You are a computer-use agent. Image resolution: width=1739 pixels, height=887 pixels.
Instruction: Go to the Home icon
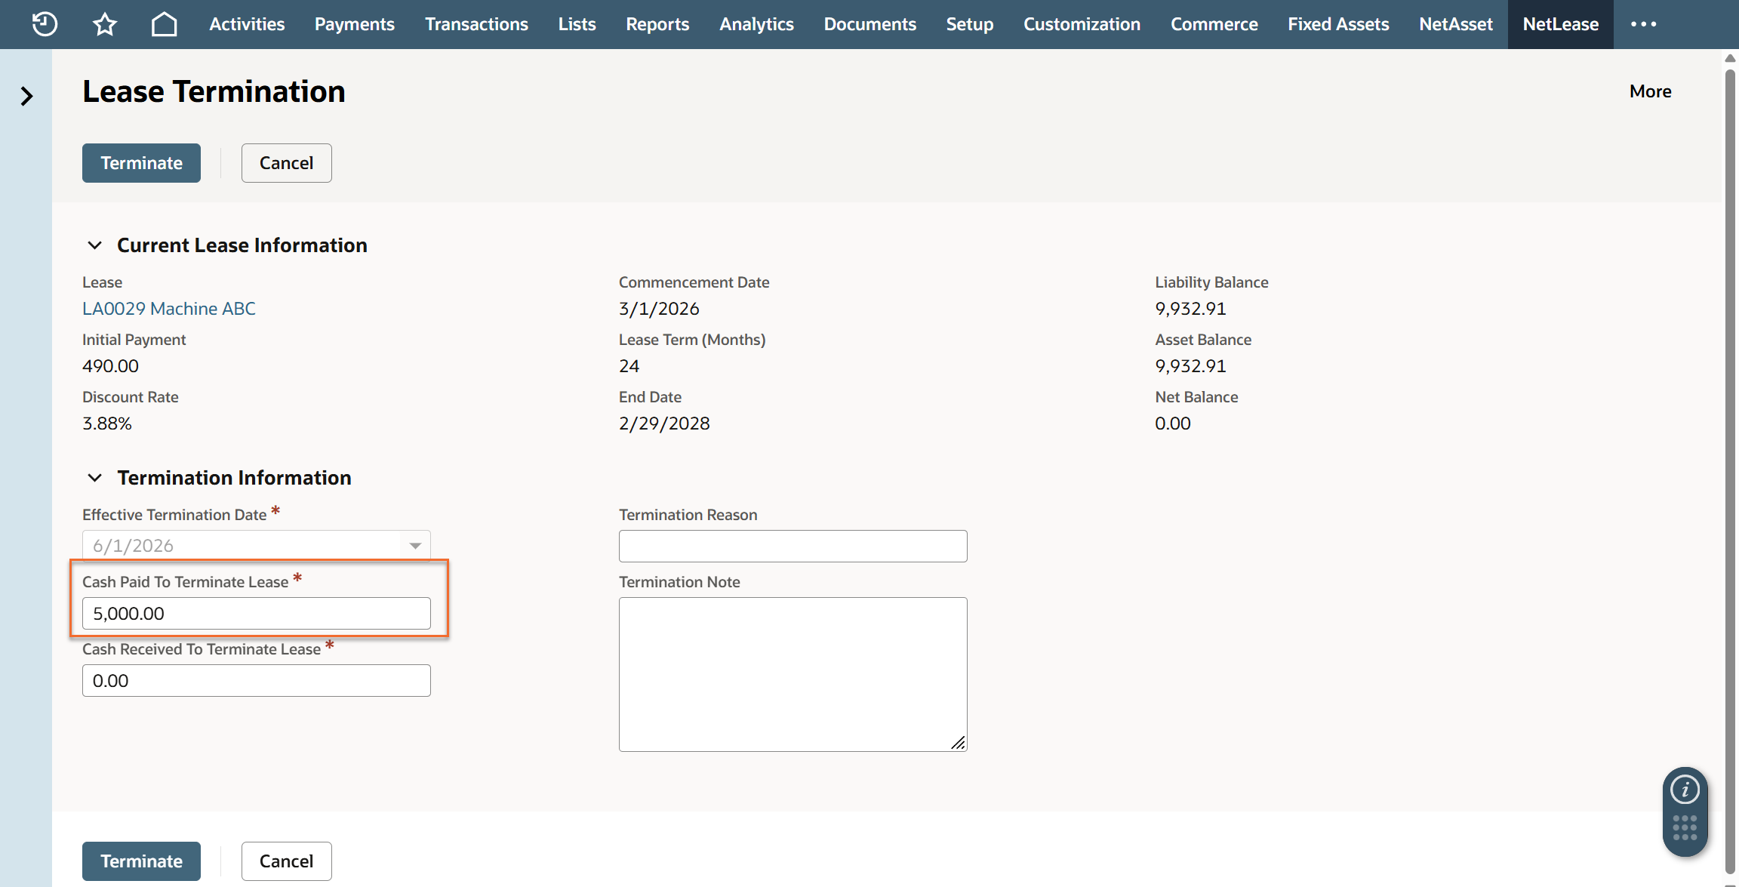[x=164, y=24]
